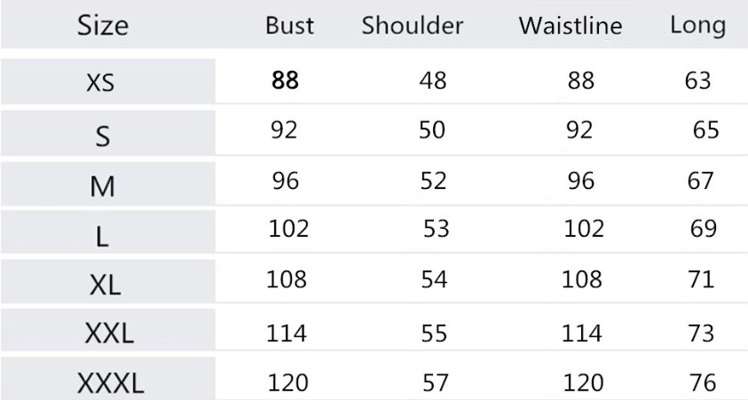
Task: Select Bust value 108 in XL row
Action: (x=287, y=280)
